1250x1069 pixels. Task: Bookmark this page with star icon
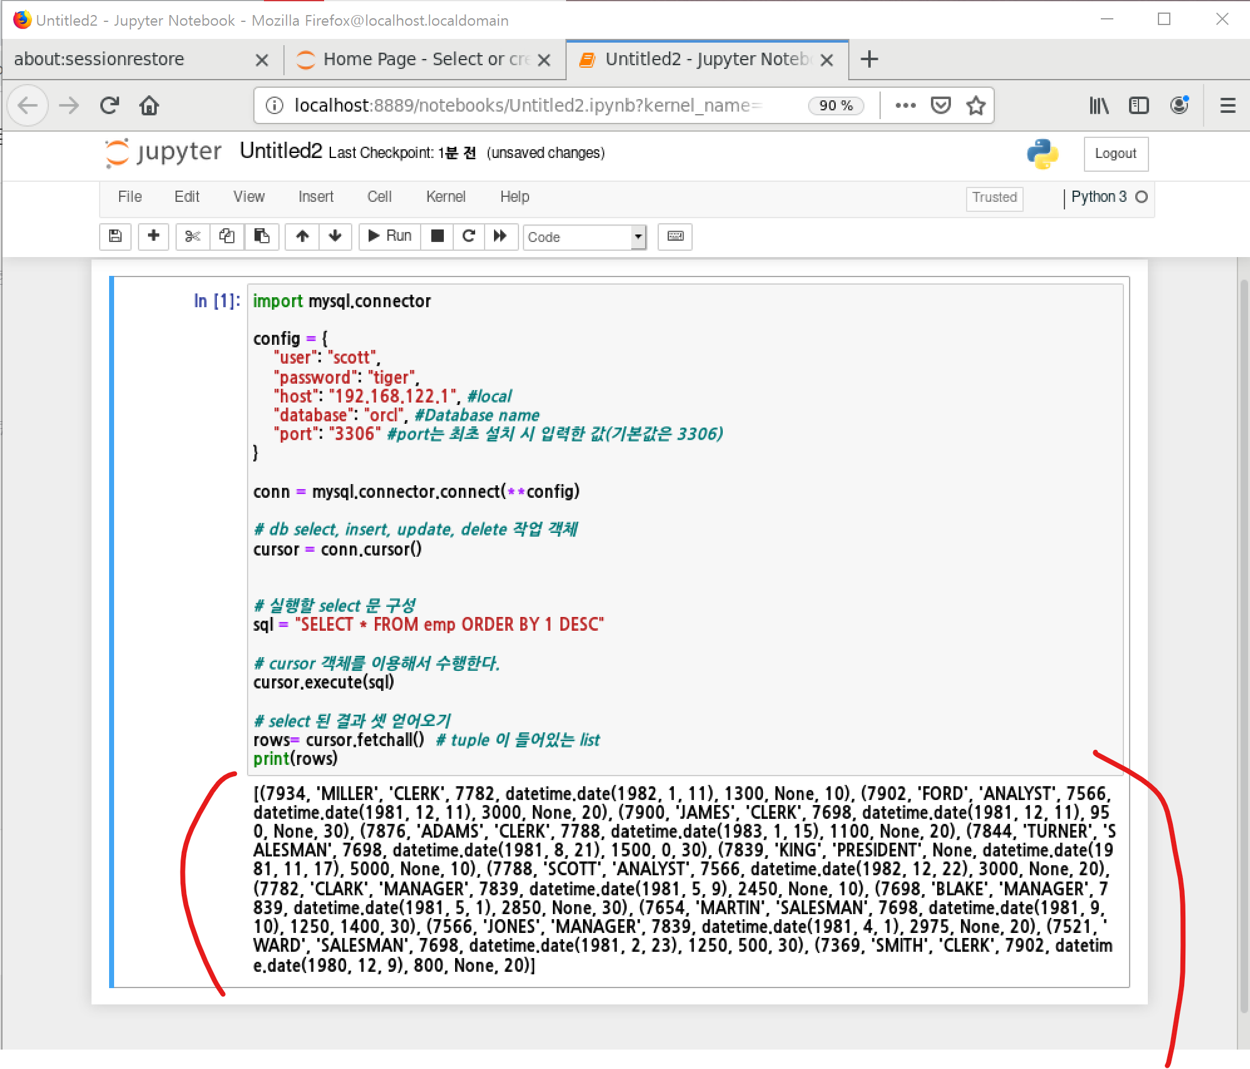(x=976, y=105)
